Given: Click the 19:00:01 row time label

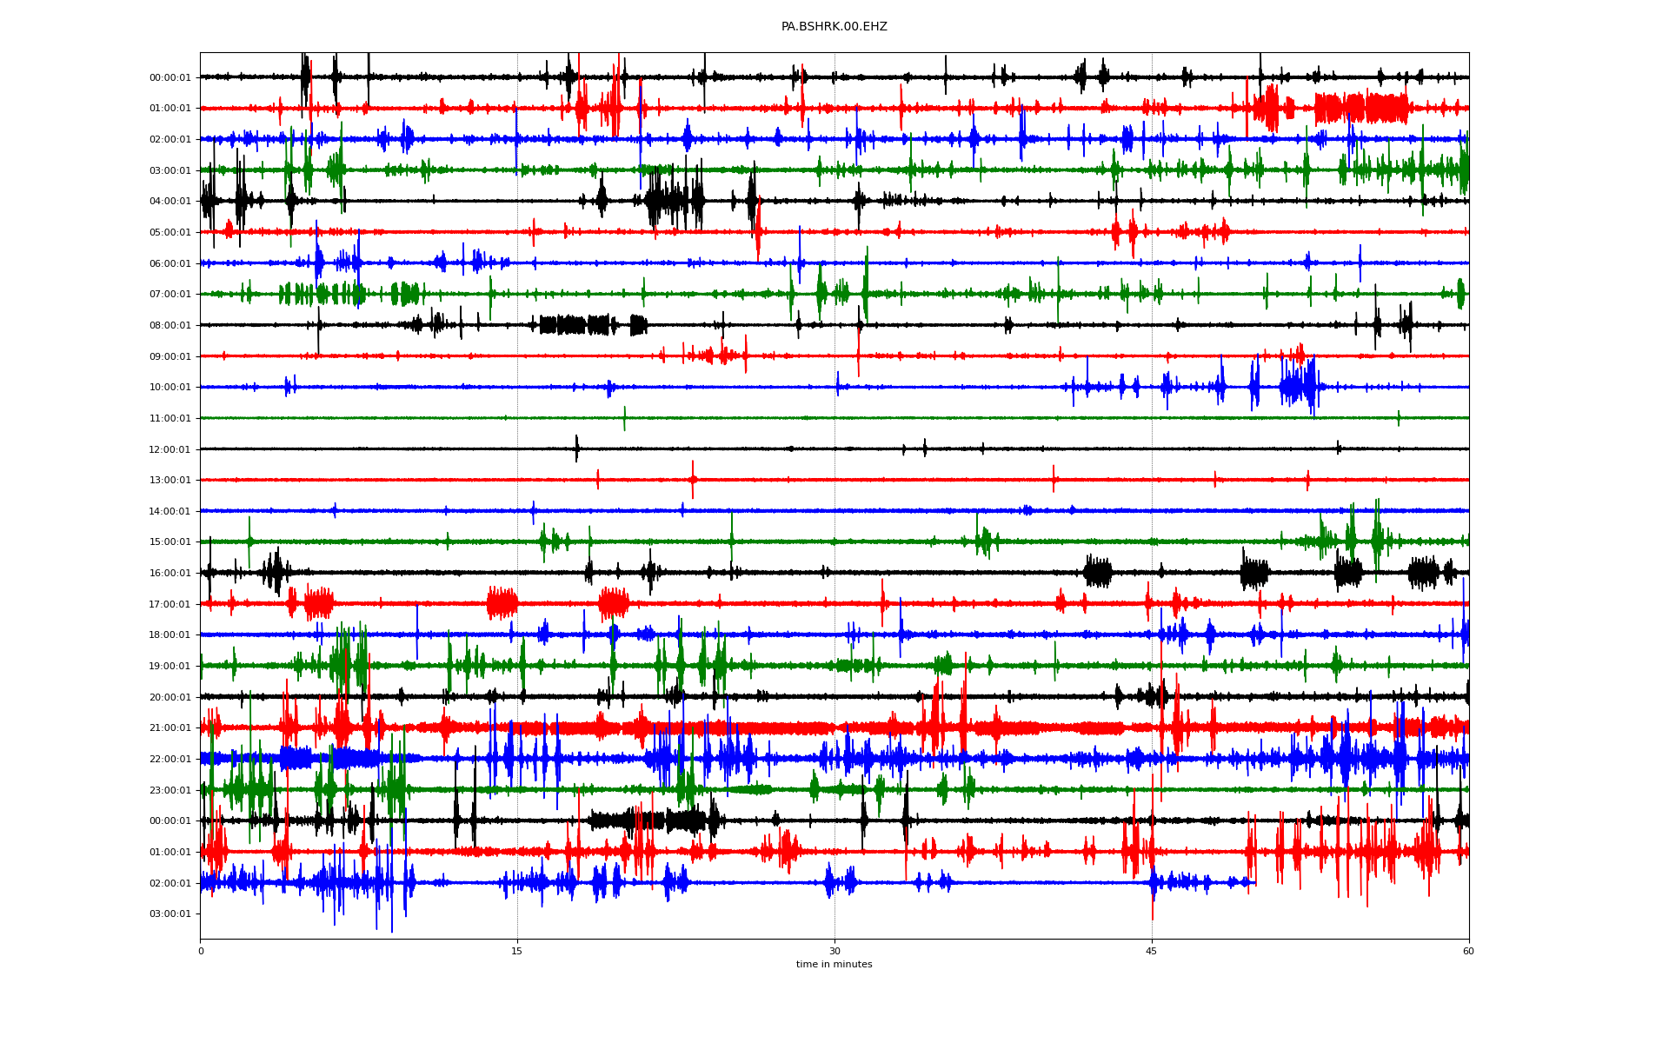Looking at the screenshot, I should tap(170, 667).
